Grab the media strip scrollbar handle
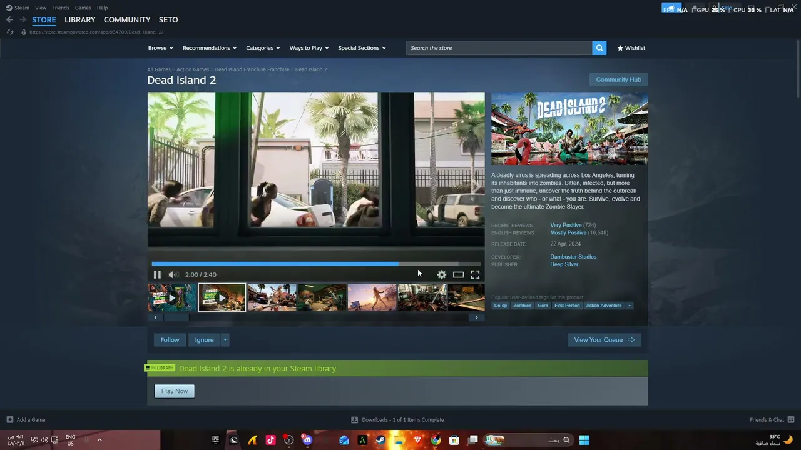This screenshot has height=450, width=801. coord(176,317)
